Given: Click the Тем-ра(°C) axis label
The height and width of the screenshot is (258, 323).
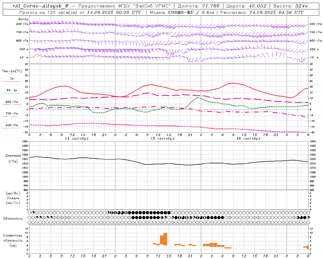Looking at the screenshot, I should [x=12, y=71].
